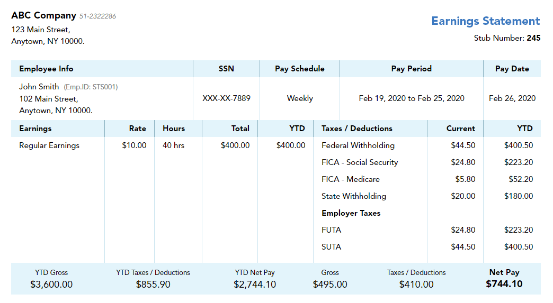
Task: Click the ABC Company name heading
Action: pos(43,15)
